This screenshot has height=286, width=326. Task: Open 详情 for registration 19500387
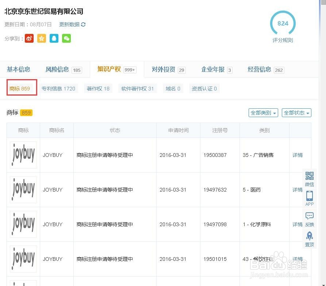click(298, 155)
